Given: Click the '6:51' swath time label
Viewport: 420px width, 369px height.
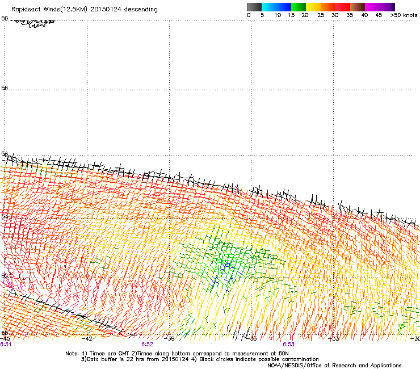Looking at the screenshot, I should pos(6,345).
